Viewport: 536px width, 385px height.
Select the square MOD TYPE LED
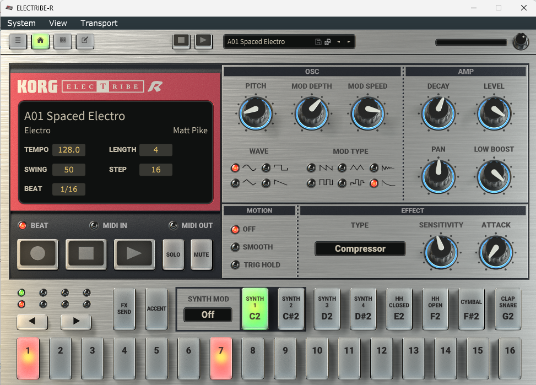311,183
